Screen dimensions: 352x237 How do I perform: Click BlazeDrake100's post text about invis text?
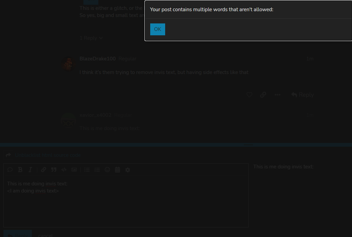(x=164, y=72)
